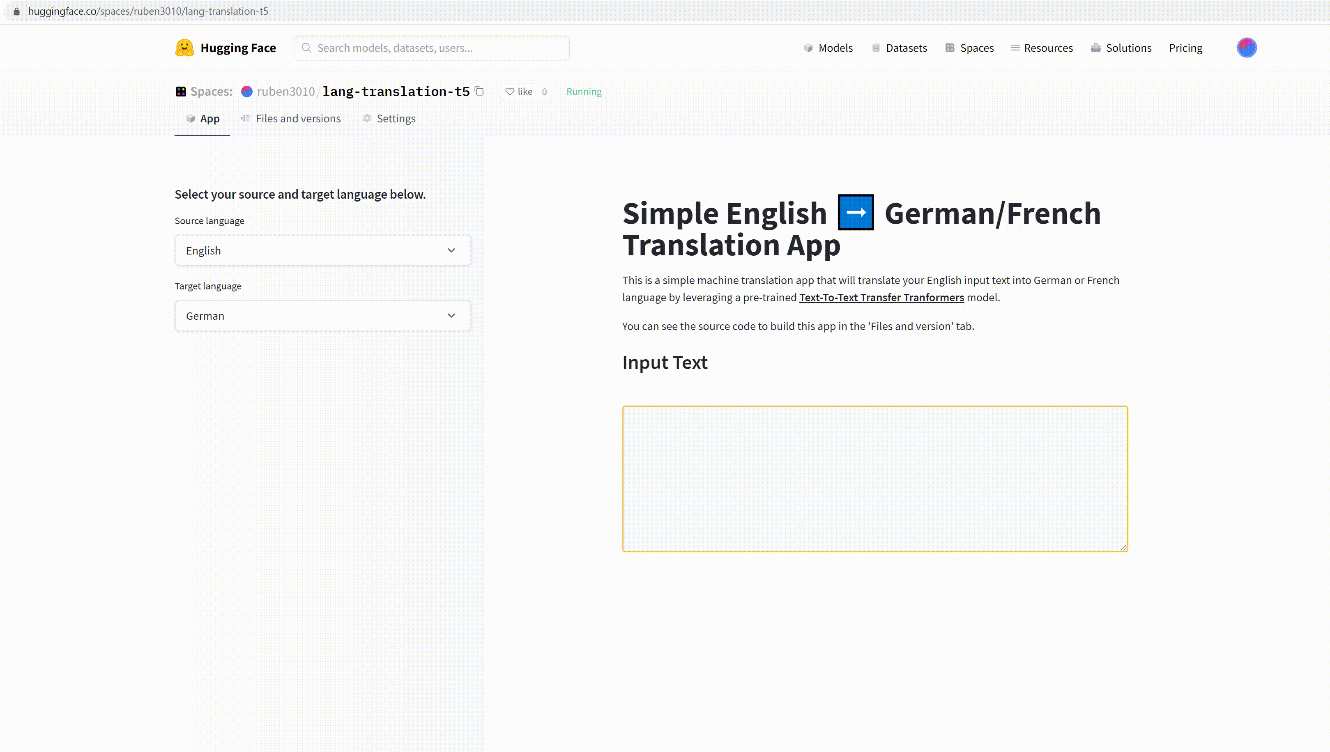Click the lock icon in the address bar

[16, 11]
